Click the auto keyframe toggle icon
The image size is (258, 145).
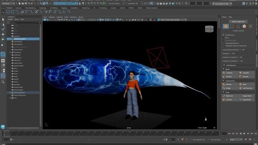(183, 139)
